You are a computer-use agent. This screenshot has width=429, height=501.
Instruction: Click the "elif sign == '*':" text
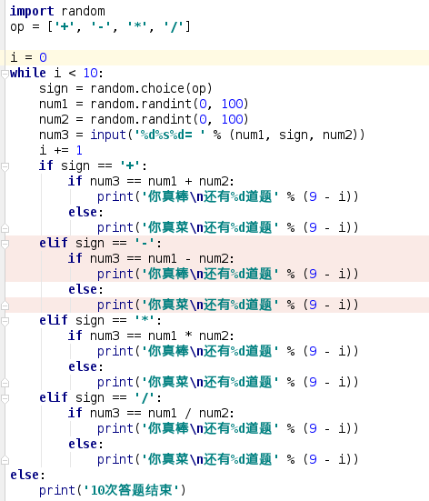(x=100, y=320)
